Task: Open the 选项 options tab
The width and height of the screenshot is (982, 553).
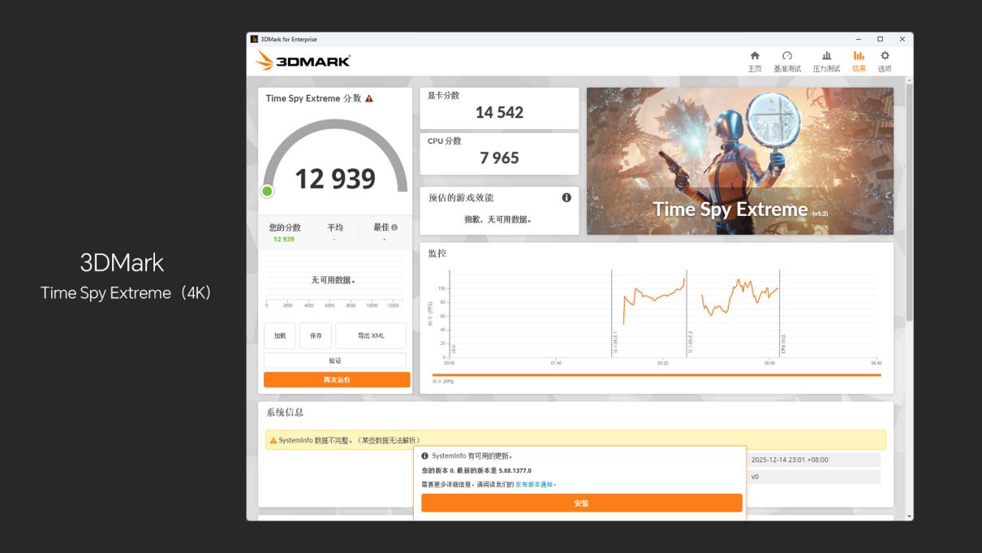Action: coord(885,61)
